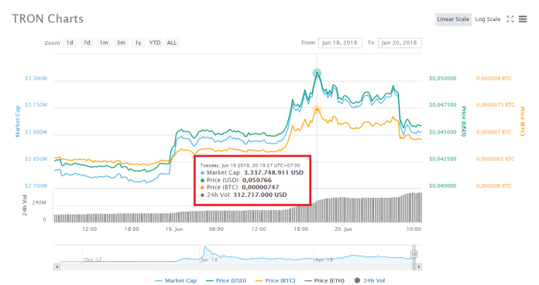Set zoom to 3m
The width and height of the screenshot is (539, 285).
pyautogui.click(x=121, y=43)
